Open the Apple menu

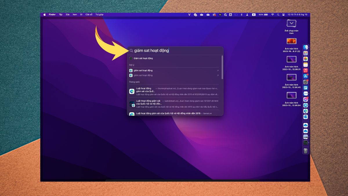[x=45, y=15]
